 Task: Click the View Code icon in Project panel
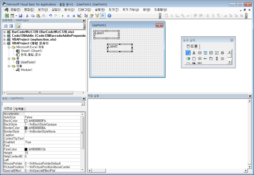pos(6,26)
